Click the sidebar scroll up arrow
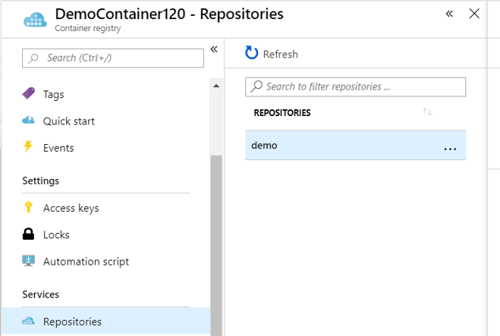500x336 pixels. click(x=216, y=86)
